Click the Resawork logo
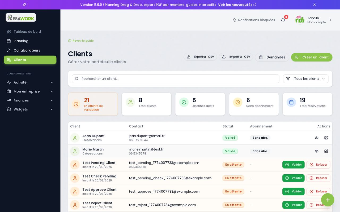Screen dimensions: 340x212 (x=21, y=17)
